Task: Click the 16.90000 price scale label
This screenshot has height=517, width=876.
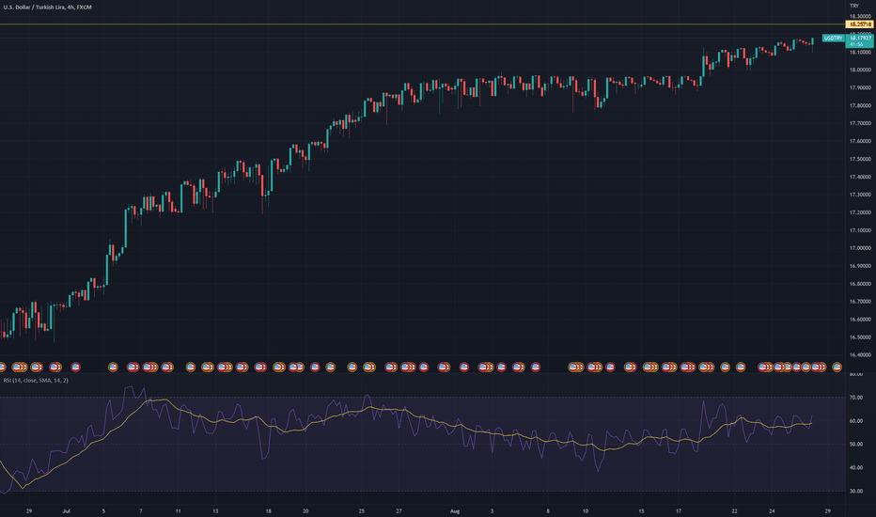Action: click(860, 266)
